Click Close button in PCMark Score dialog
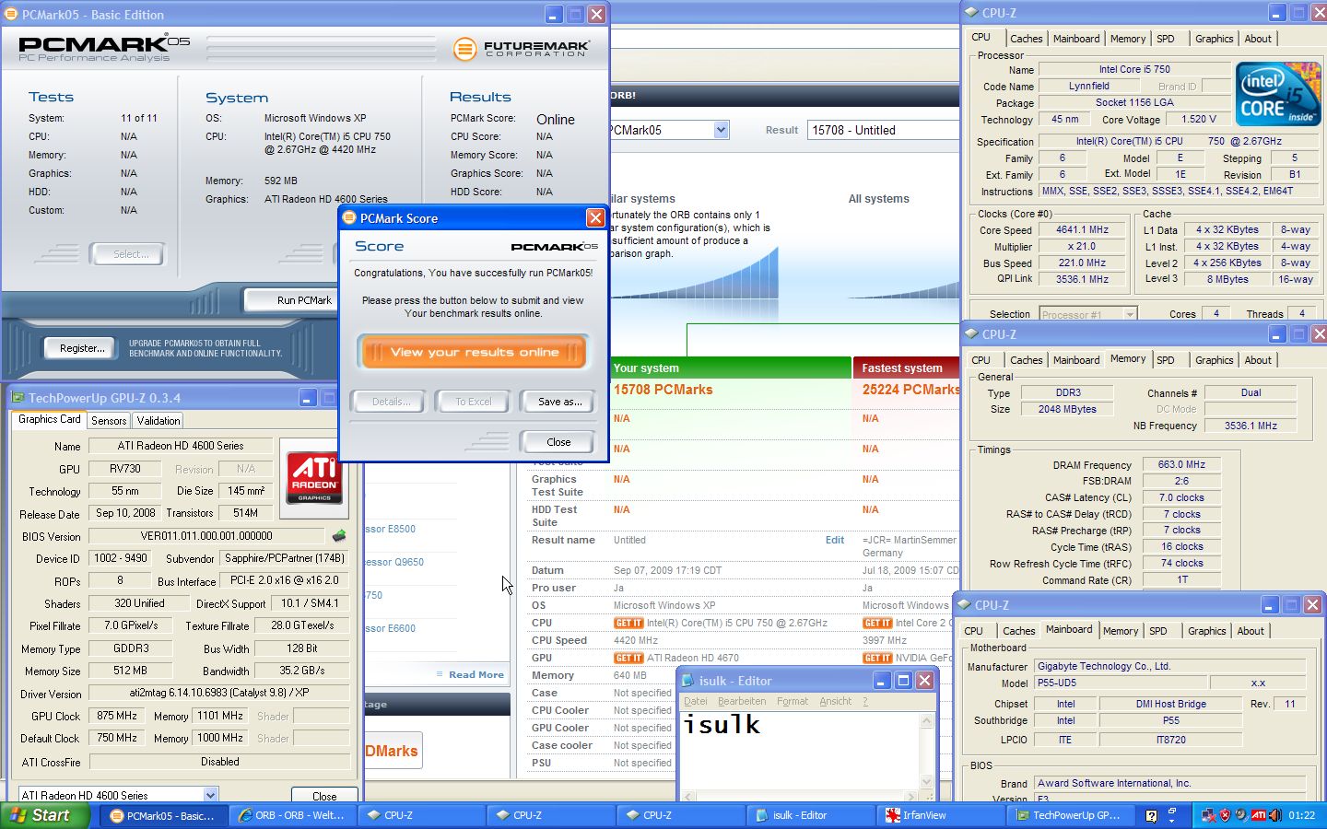The width and height of the screenshot is (1327, 829). click(558, 442)
